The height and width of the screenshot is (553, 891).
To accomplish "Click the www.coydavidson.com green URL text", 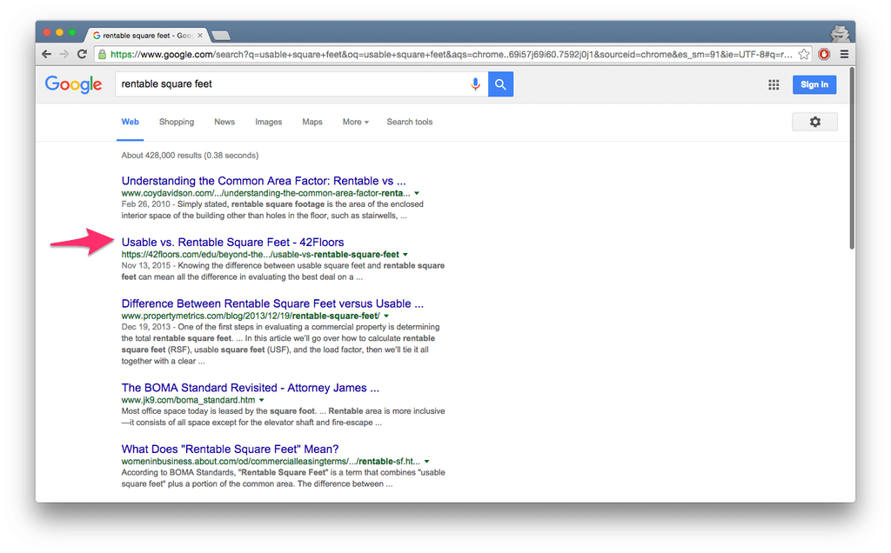I will (266, 193).
